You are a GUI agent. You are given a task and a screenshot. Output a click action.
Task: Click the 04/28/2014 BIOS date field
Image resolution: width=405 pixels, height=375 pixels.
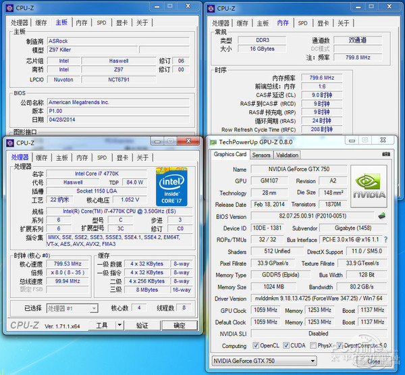(118, 120)
